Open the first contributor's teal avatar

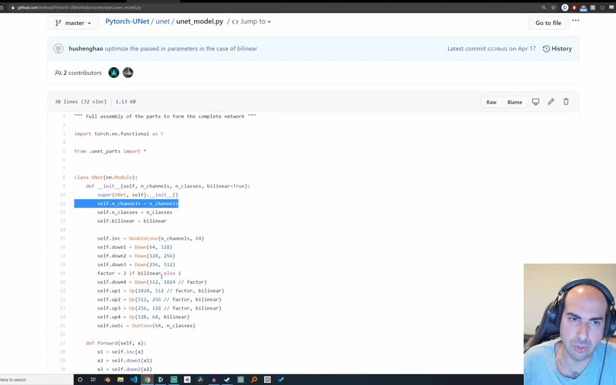point(114,73)
